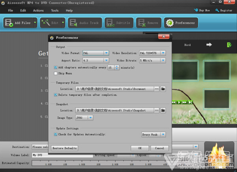The image size is (237, 172).
Task: Select the top right menu thumbnail frame
Action: 217,71
